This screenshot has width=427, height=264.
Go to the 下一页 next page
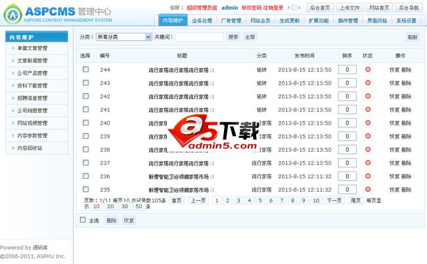[x=334, y=200]
